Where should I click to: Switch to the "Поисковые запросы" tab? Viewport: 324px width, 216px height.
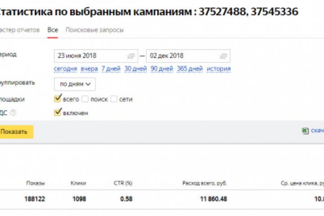(94, 30)
